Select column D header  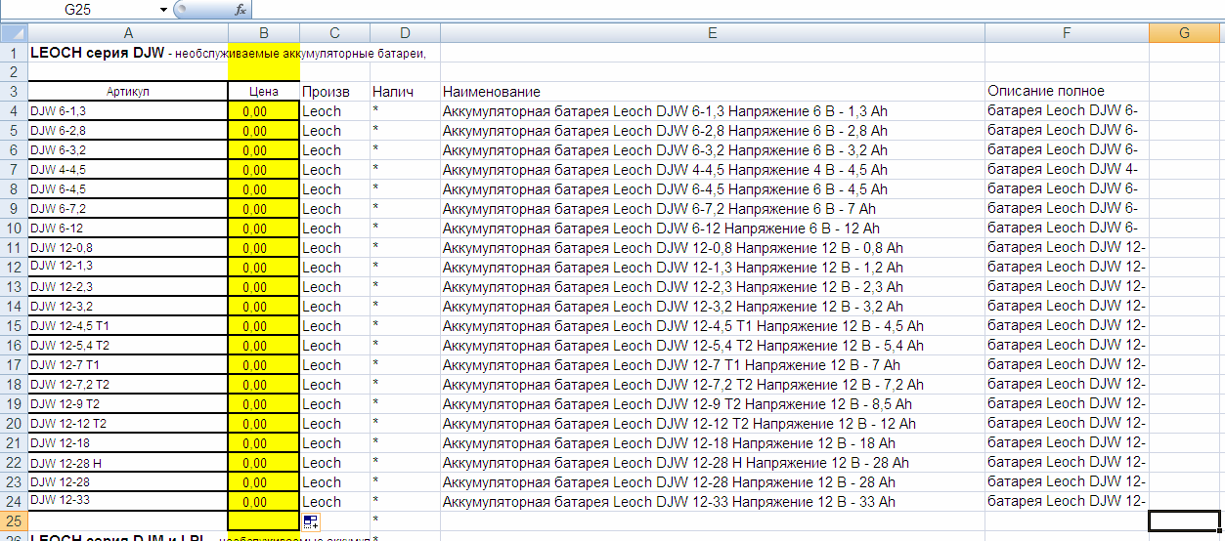[x=405, y=33]
